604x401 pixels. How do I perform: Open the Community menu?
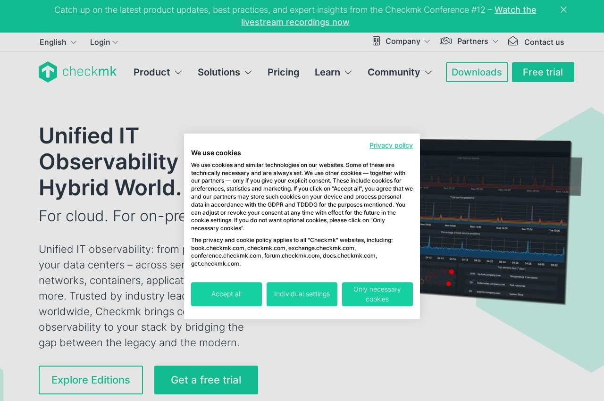394,72
